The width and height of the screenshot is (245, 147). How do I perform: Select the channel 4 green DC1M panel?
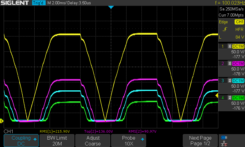pos(232,103)
